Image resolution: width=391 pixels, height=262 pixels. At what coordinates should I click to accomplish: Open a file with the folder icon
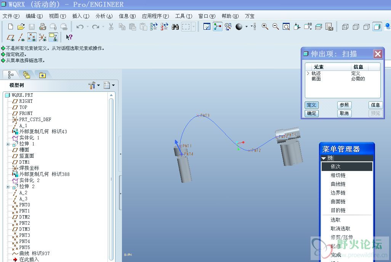point(21,26)
